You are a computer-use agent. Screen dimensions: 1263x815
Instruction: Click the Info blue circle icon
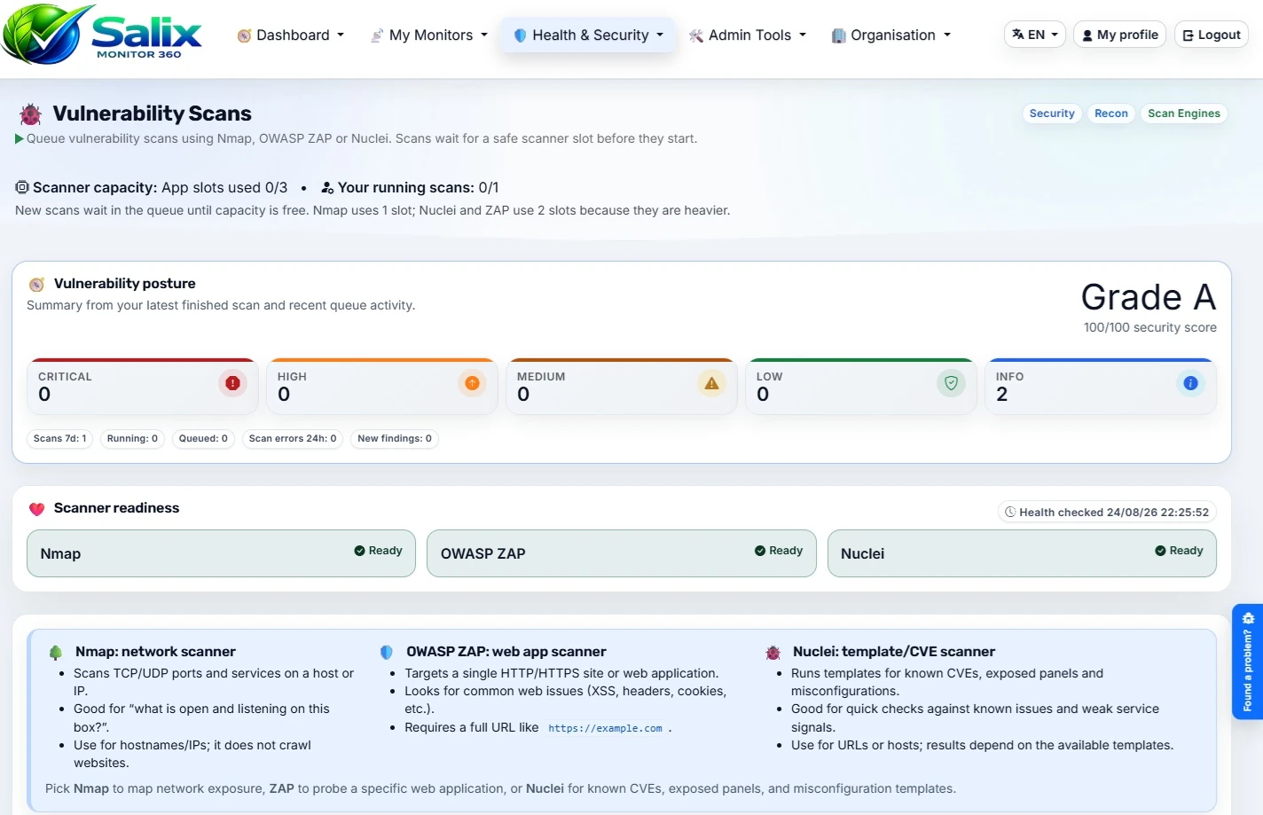1190,383
